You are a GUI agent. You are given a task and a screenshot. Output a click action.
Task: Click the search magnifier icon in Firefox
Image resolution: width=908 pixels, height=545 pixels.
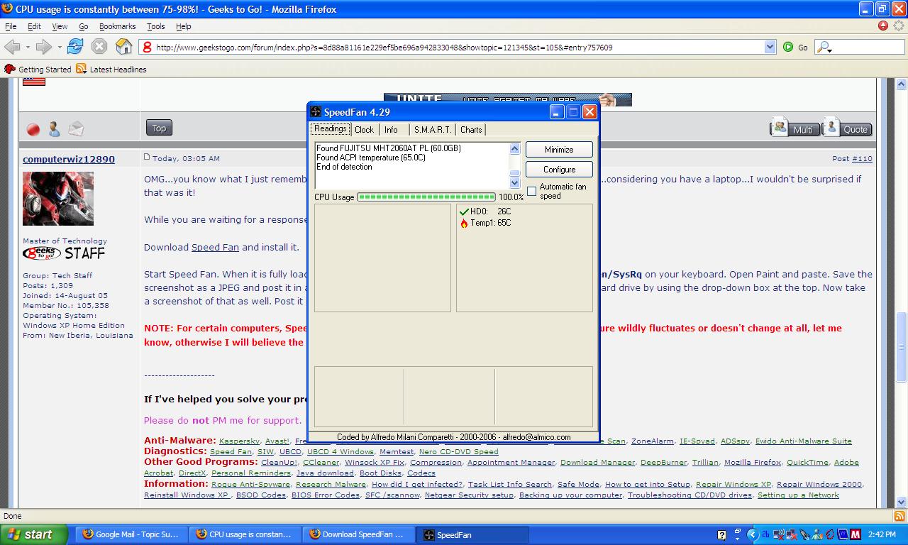click(822, 47)
